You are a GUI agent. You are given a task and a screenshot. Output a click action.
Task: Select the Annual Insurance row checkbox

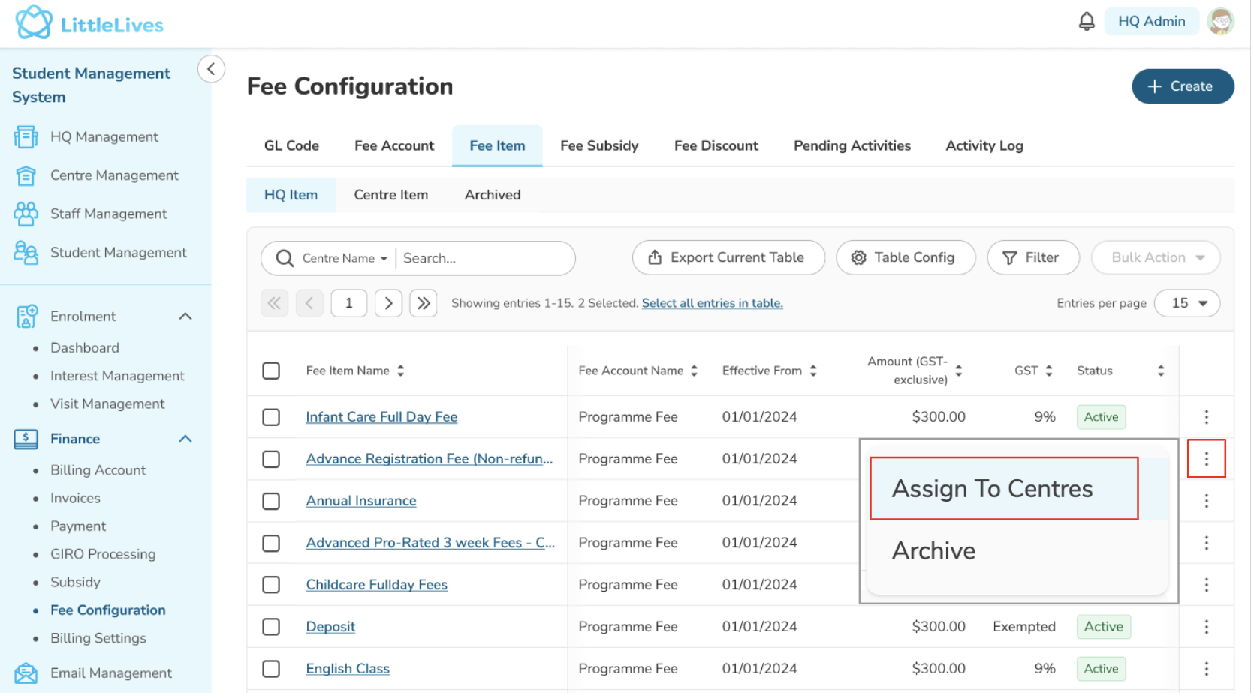[x=271, y=501]
